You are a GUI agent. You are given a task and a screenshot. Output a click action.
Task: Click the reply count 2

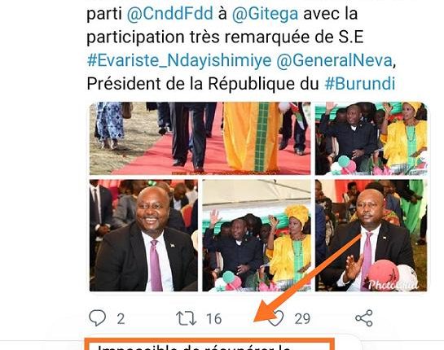[x=121, y=319]
